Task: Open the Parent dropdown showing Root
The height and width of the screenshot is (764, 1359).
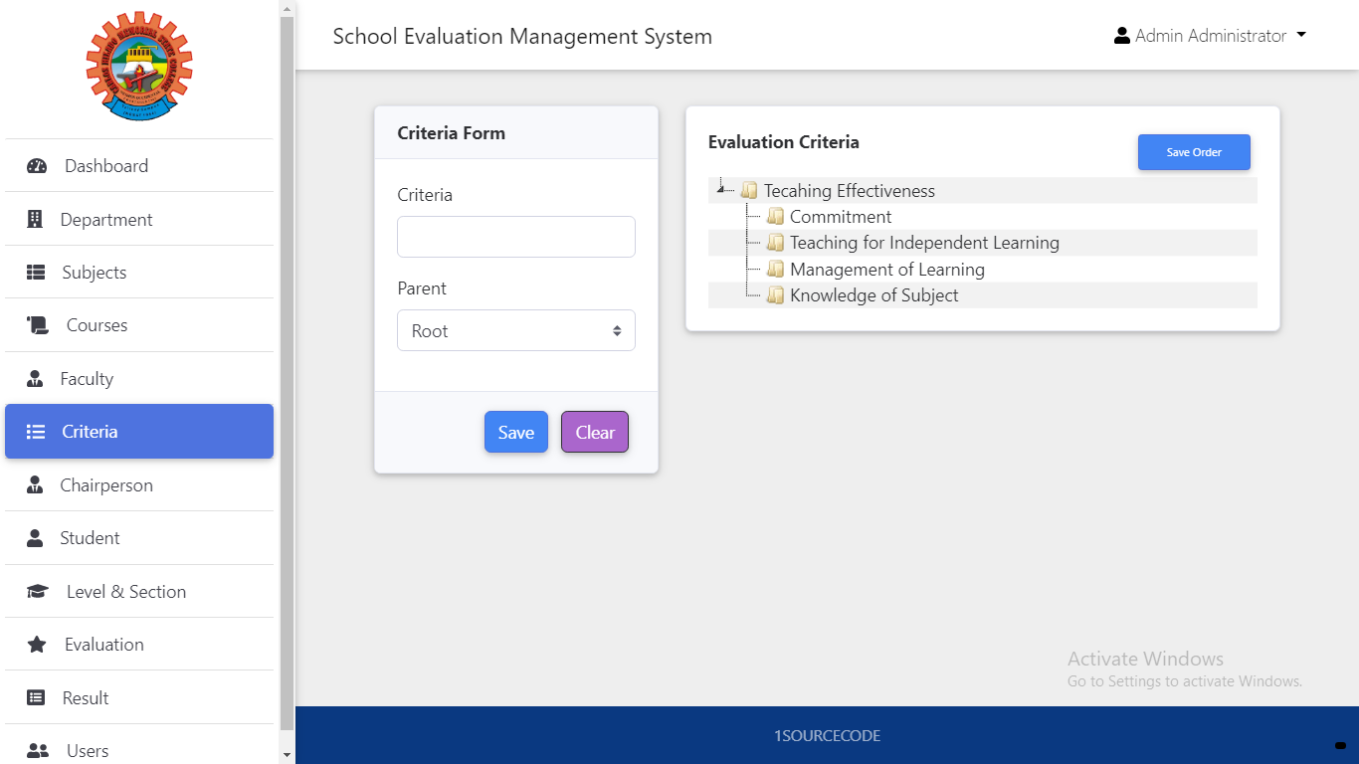Action: click(515, 329)
